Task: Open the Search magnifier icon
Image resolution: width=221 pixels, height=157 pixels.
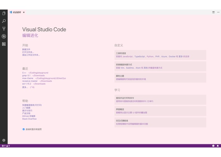Action: 4,21
